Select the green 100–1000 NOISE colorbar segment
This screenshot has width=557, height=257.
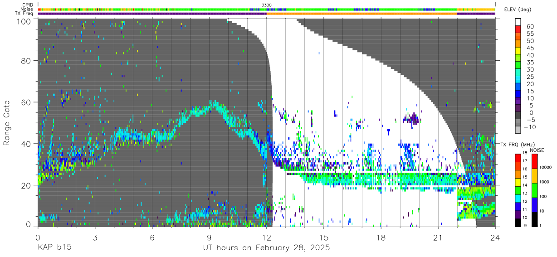tap(535, 189)
